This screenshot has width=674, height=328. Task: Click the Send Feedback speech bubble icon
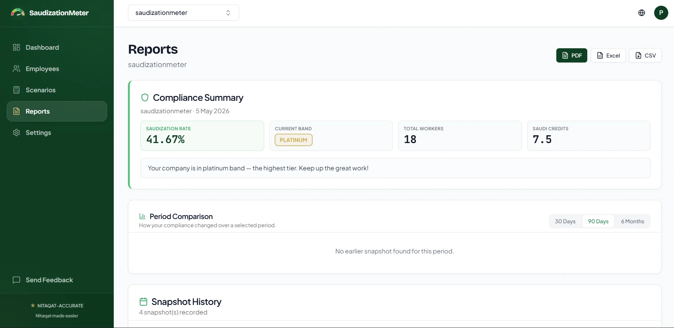coord(16,280)
